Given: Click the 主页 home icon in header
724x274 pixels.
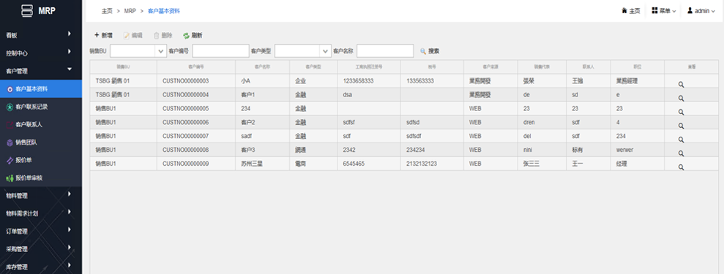Looking at the screenshot, I should click(631, 10).
